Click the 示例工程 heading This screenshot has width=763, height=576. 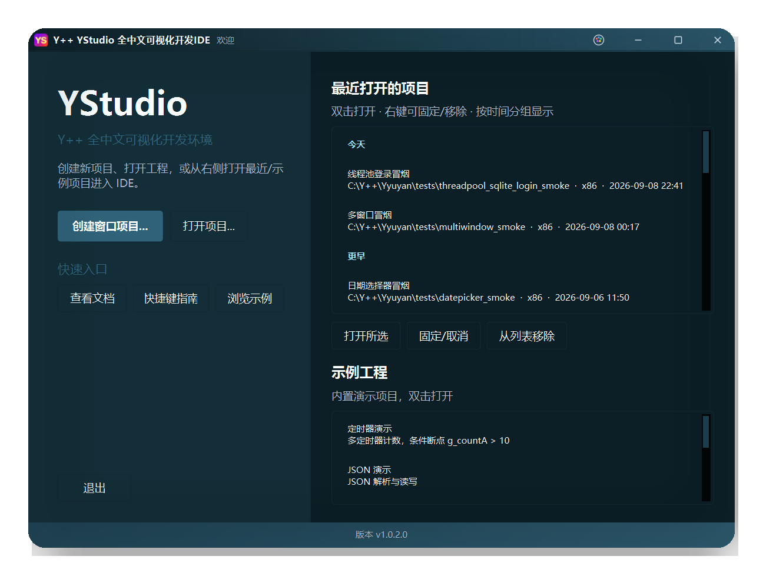coord(359,372)
